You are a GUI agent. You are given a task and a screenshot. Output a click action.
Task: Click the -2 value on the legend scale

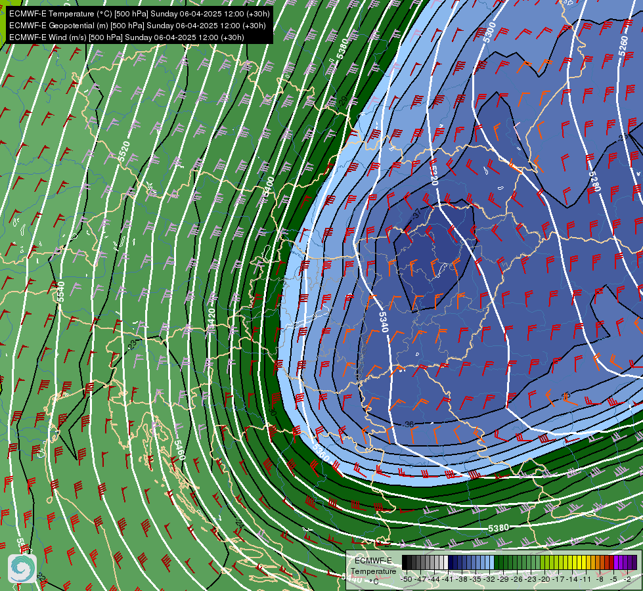(627, 579)
